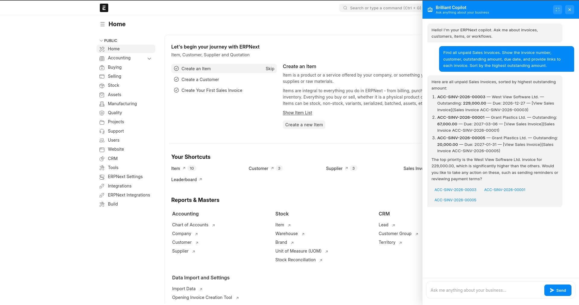Screen dimensions: 579x305
Task: Open the Show Item List link
Action: point(297,113)
